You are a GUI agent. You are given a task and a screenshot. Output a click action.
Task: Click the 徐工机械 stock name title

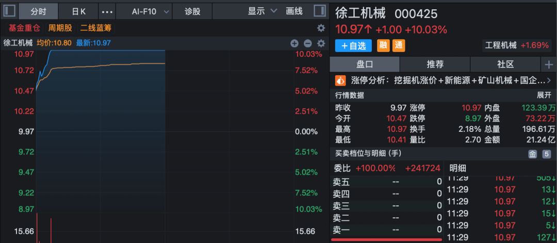click(x=360, y=14)
